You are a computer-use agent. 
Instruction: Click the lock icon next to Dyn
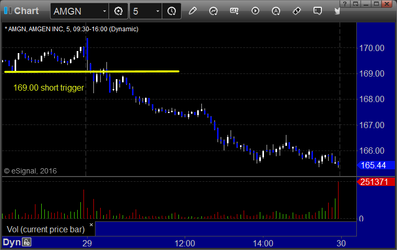click(26, 242)
